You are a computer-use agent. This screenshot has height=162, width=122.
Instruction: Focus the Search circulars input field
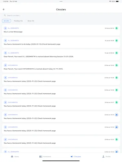(x=61, y=16)
